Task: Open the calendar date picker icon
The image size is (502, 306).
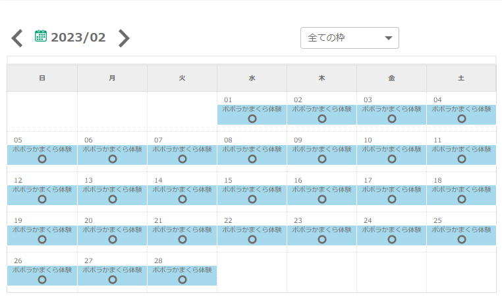Action: 41,36
